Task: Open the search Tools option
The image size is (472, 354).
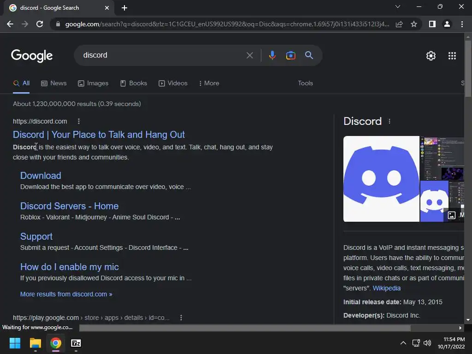Action: pos(305,83)
